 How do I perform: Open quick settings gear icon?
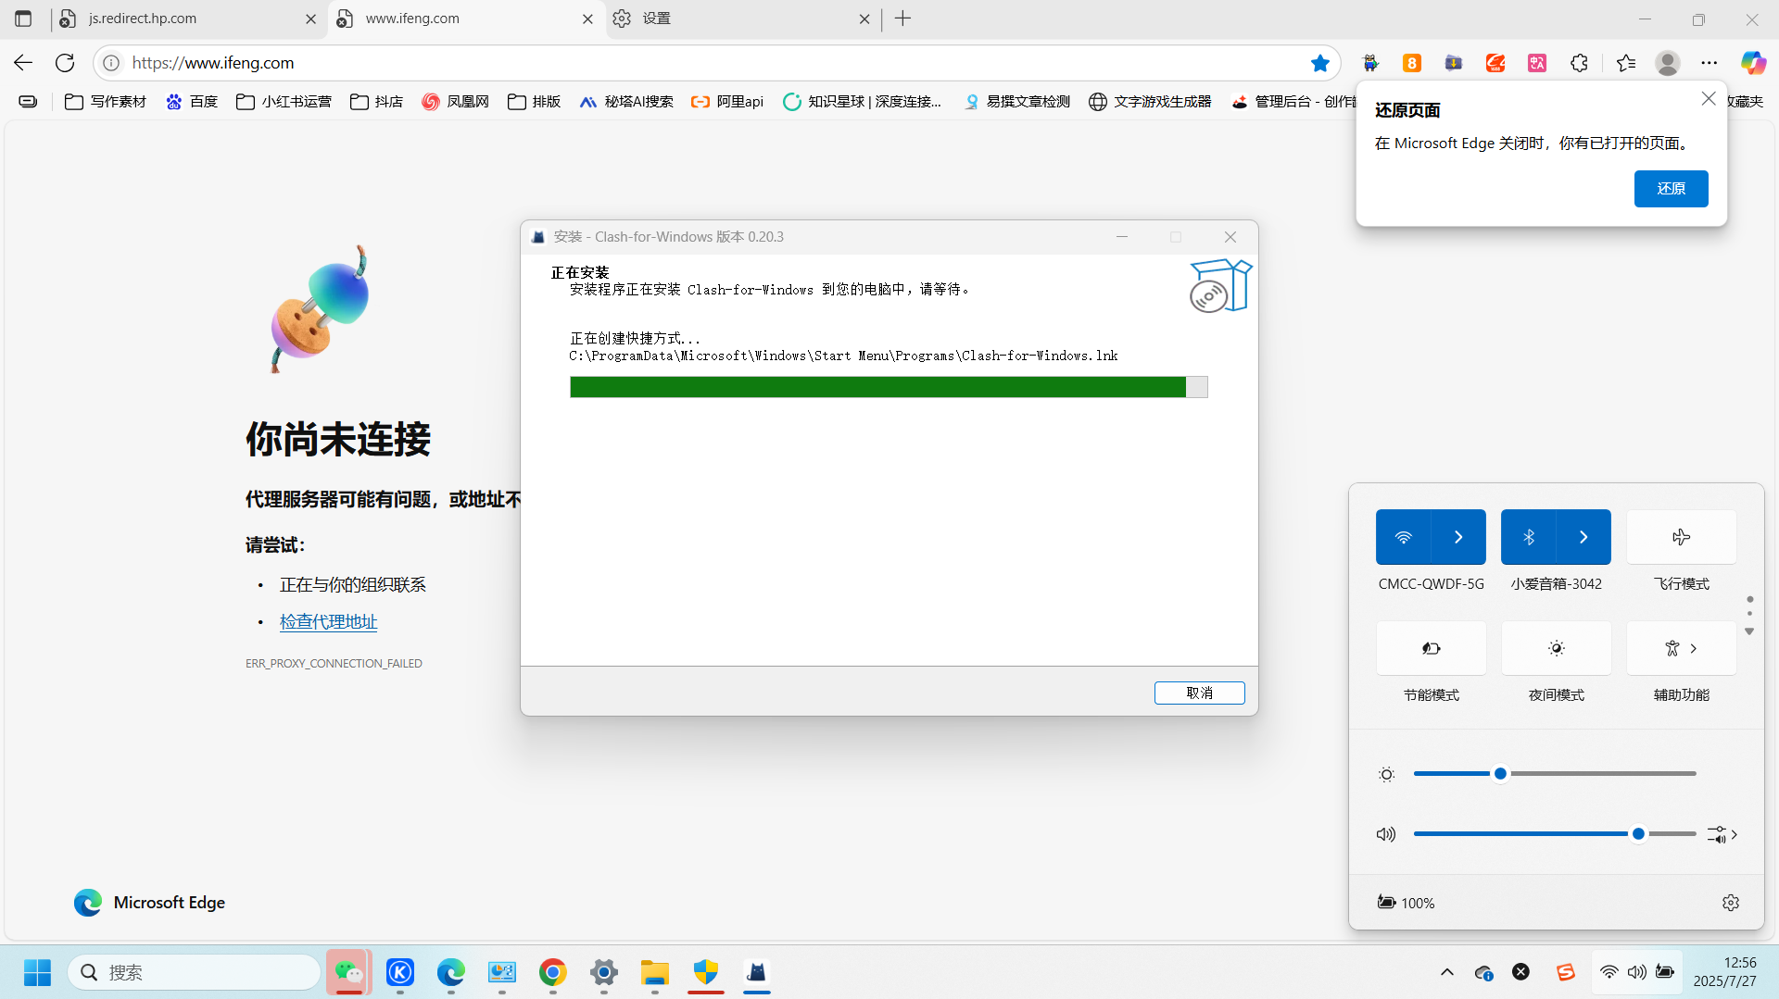tap(1731, 903)
